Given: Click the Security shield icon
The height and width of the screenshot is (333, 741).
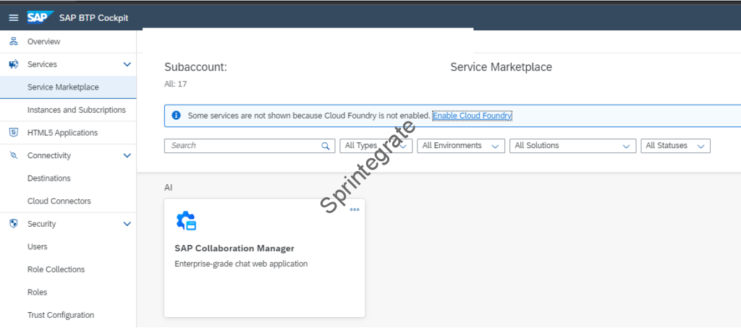Looking at the screenshot, I should [x=13, y=224].
